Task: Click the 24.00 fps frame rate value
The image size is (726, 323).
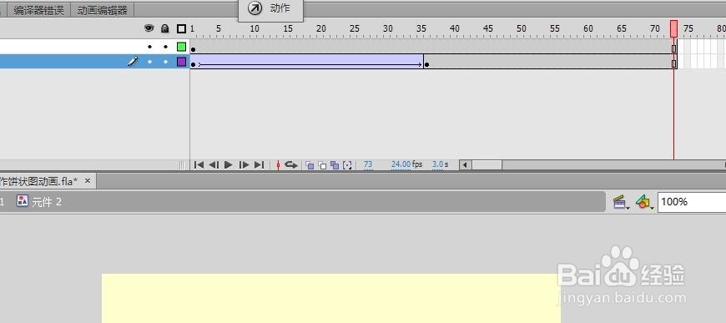Action: coord(401,164)
